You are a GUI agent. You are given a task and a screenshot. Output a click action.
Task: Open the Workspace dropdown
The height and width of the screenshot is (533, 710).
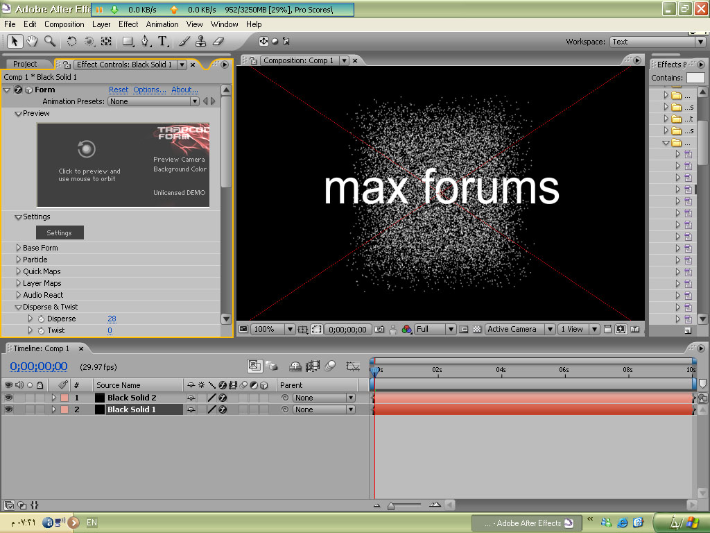(x=657, y=42)
